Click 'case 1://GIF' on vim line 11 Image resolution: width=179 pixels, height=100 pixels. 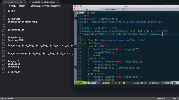[96, 46]
